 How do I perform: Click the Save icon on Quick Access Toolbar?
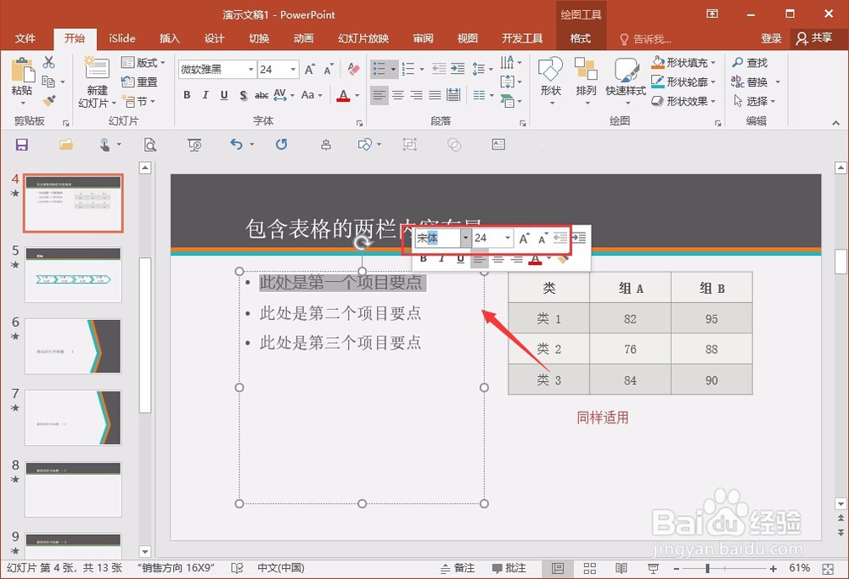click(21, 144)
